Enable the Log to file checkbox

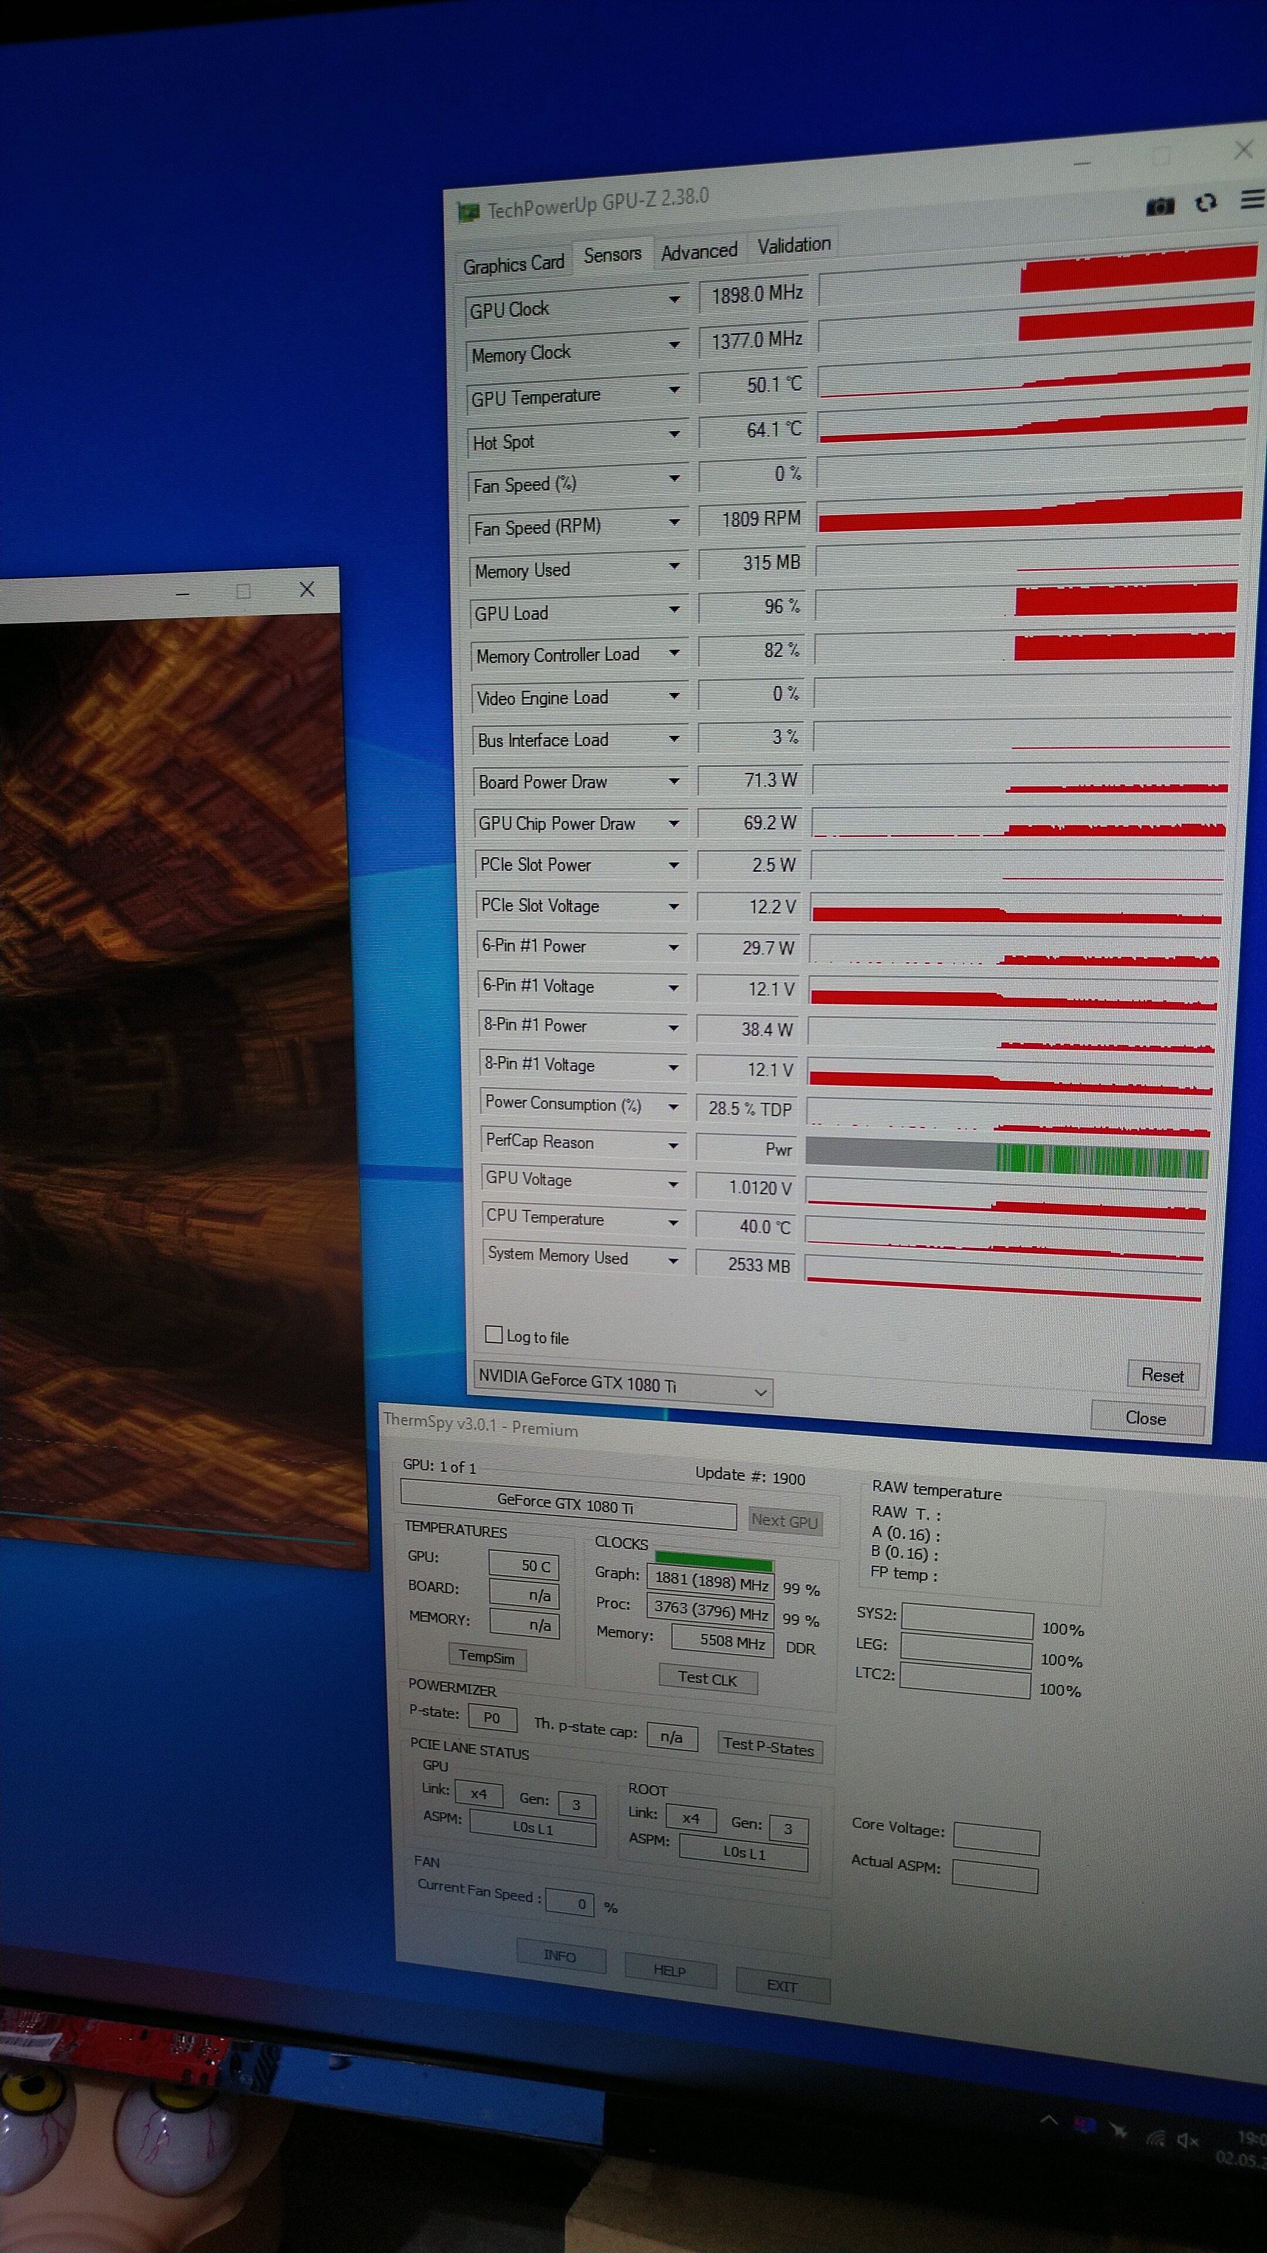pyautogui.click(x=493, y=1335)
